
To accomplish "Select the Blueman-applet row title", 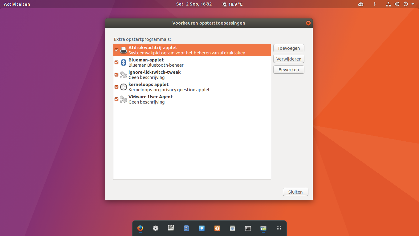I will [x=146, y=60].
